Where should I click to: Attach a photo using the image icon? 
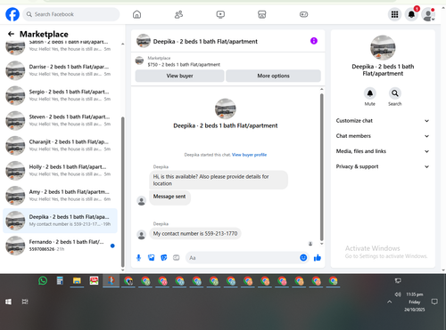click(x=151, y=258)
